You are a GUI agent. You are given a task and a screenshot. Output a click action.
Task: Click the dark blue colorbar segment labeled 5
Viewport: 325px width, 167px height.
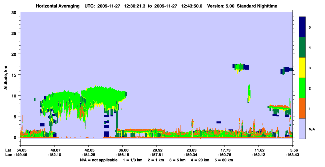click(x=302, y=27)
